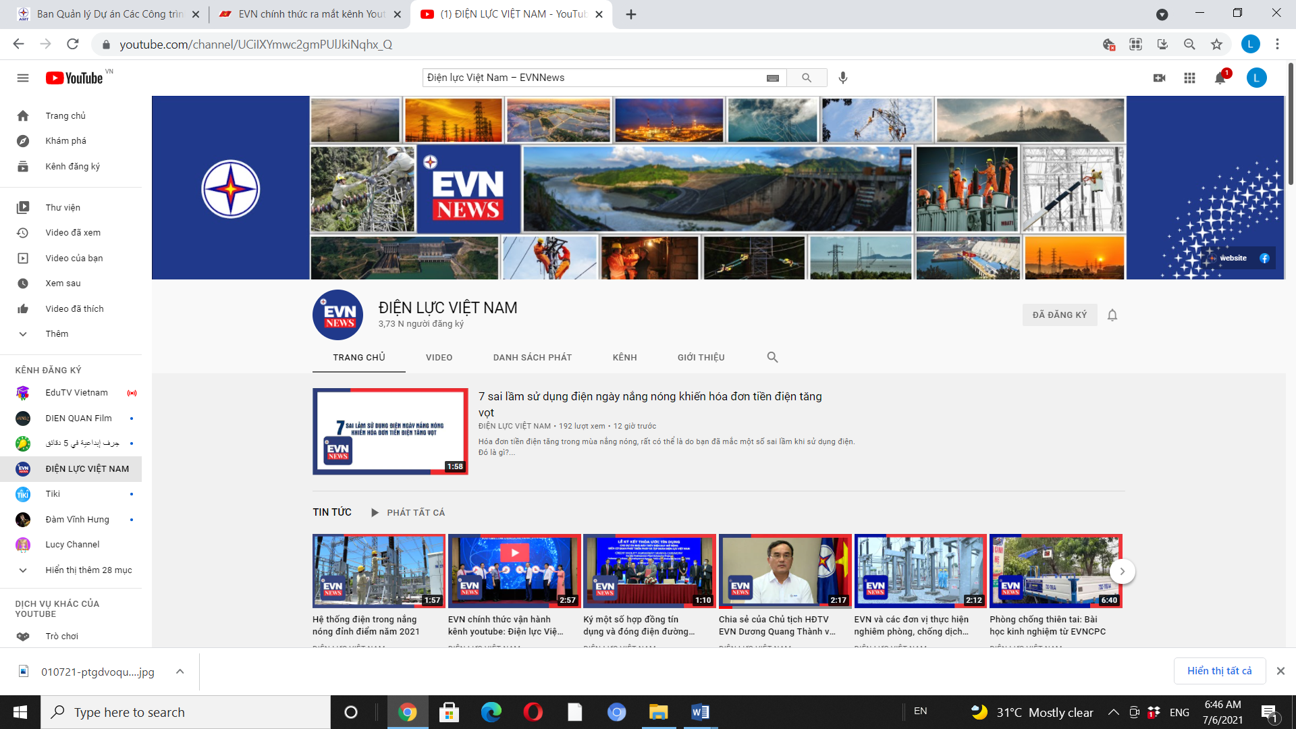Screen dimensions: 1296x729
Task: Close the downloads bar
Action: click(x=1280, y=671)
